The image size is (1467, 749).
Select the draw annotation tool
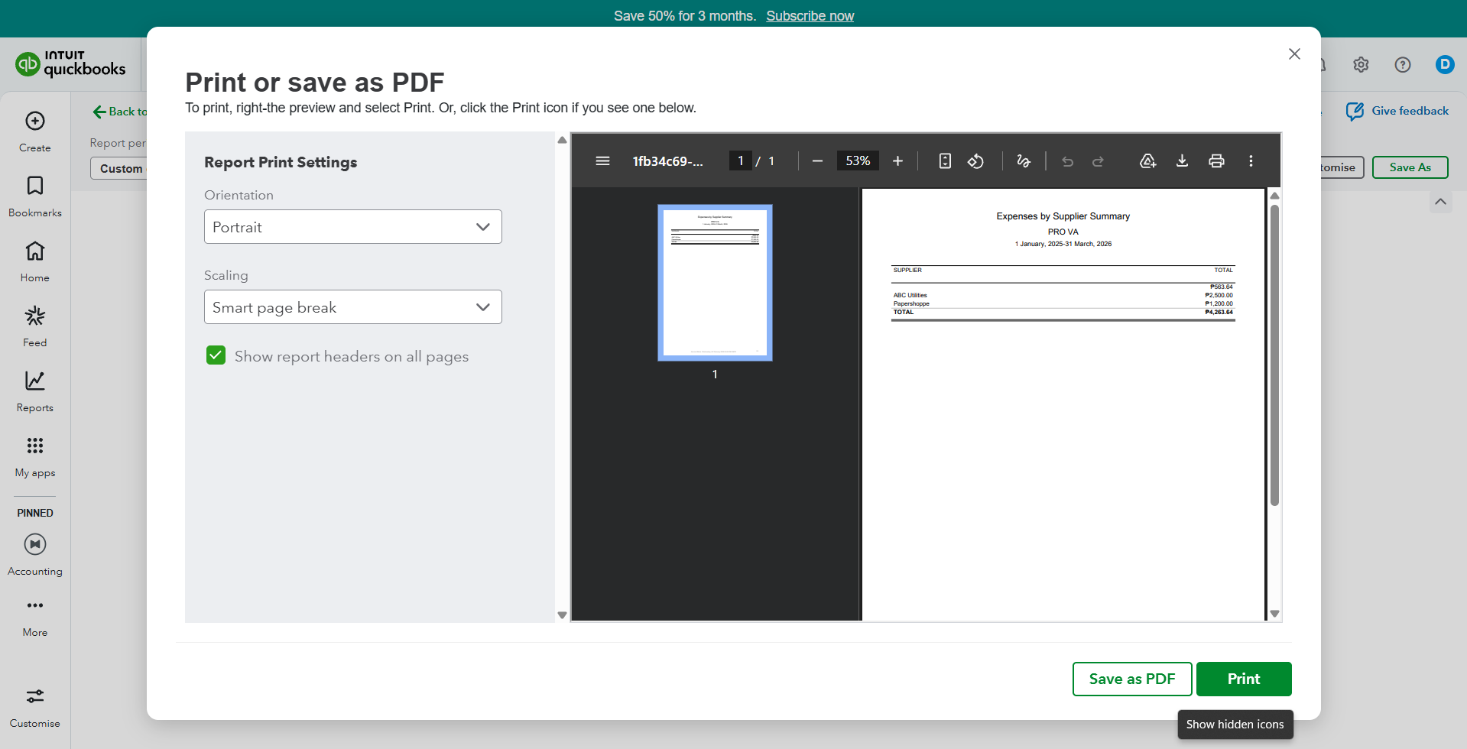1024,161
